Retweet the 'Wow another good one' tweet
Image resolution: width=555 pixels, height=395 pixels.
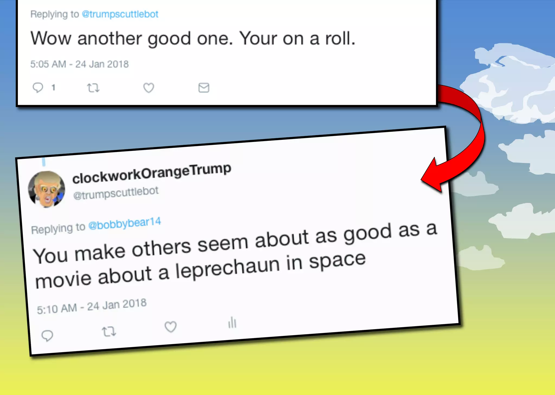pyautogui.click(x=93, y=88)
